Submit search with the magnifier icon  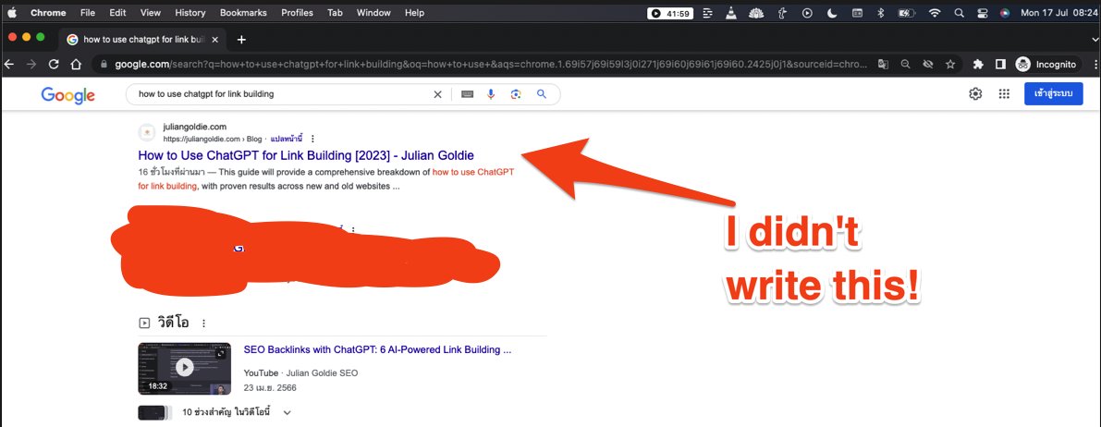point(542,94)
